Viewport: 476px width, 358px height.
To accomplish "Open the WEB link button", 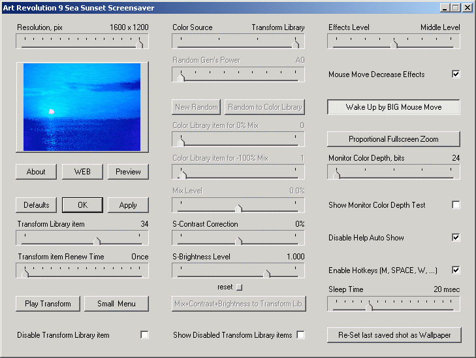I will (x=82, y=172).
